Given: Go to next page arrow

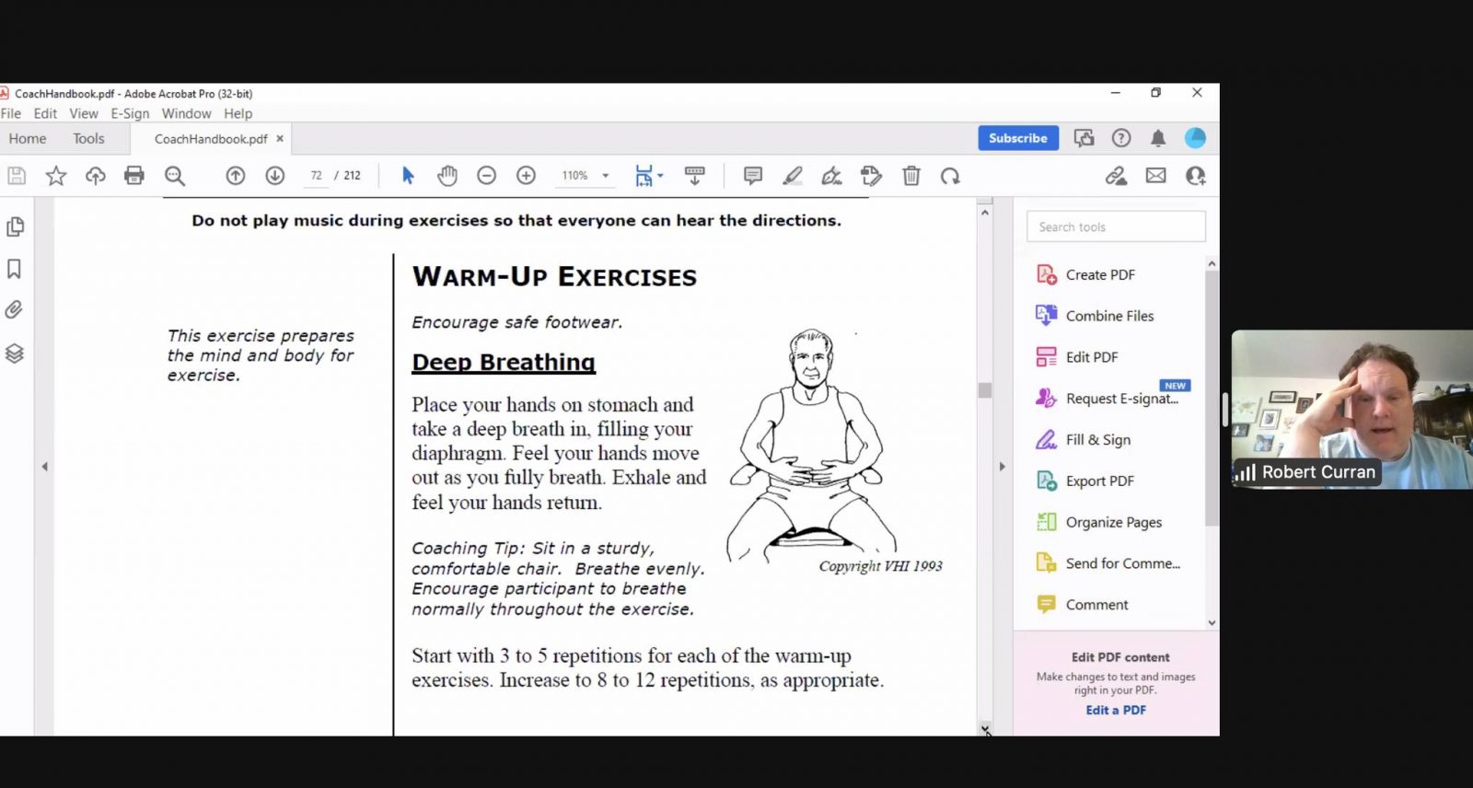Looking at the screenshot, I should [x=274, y=176].
